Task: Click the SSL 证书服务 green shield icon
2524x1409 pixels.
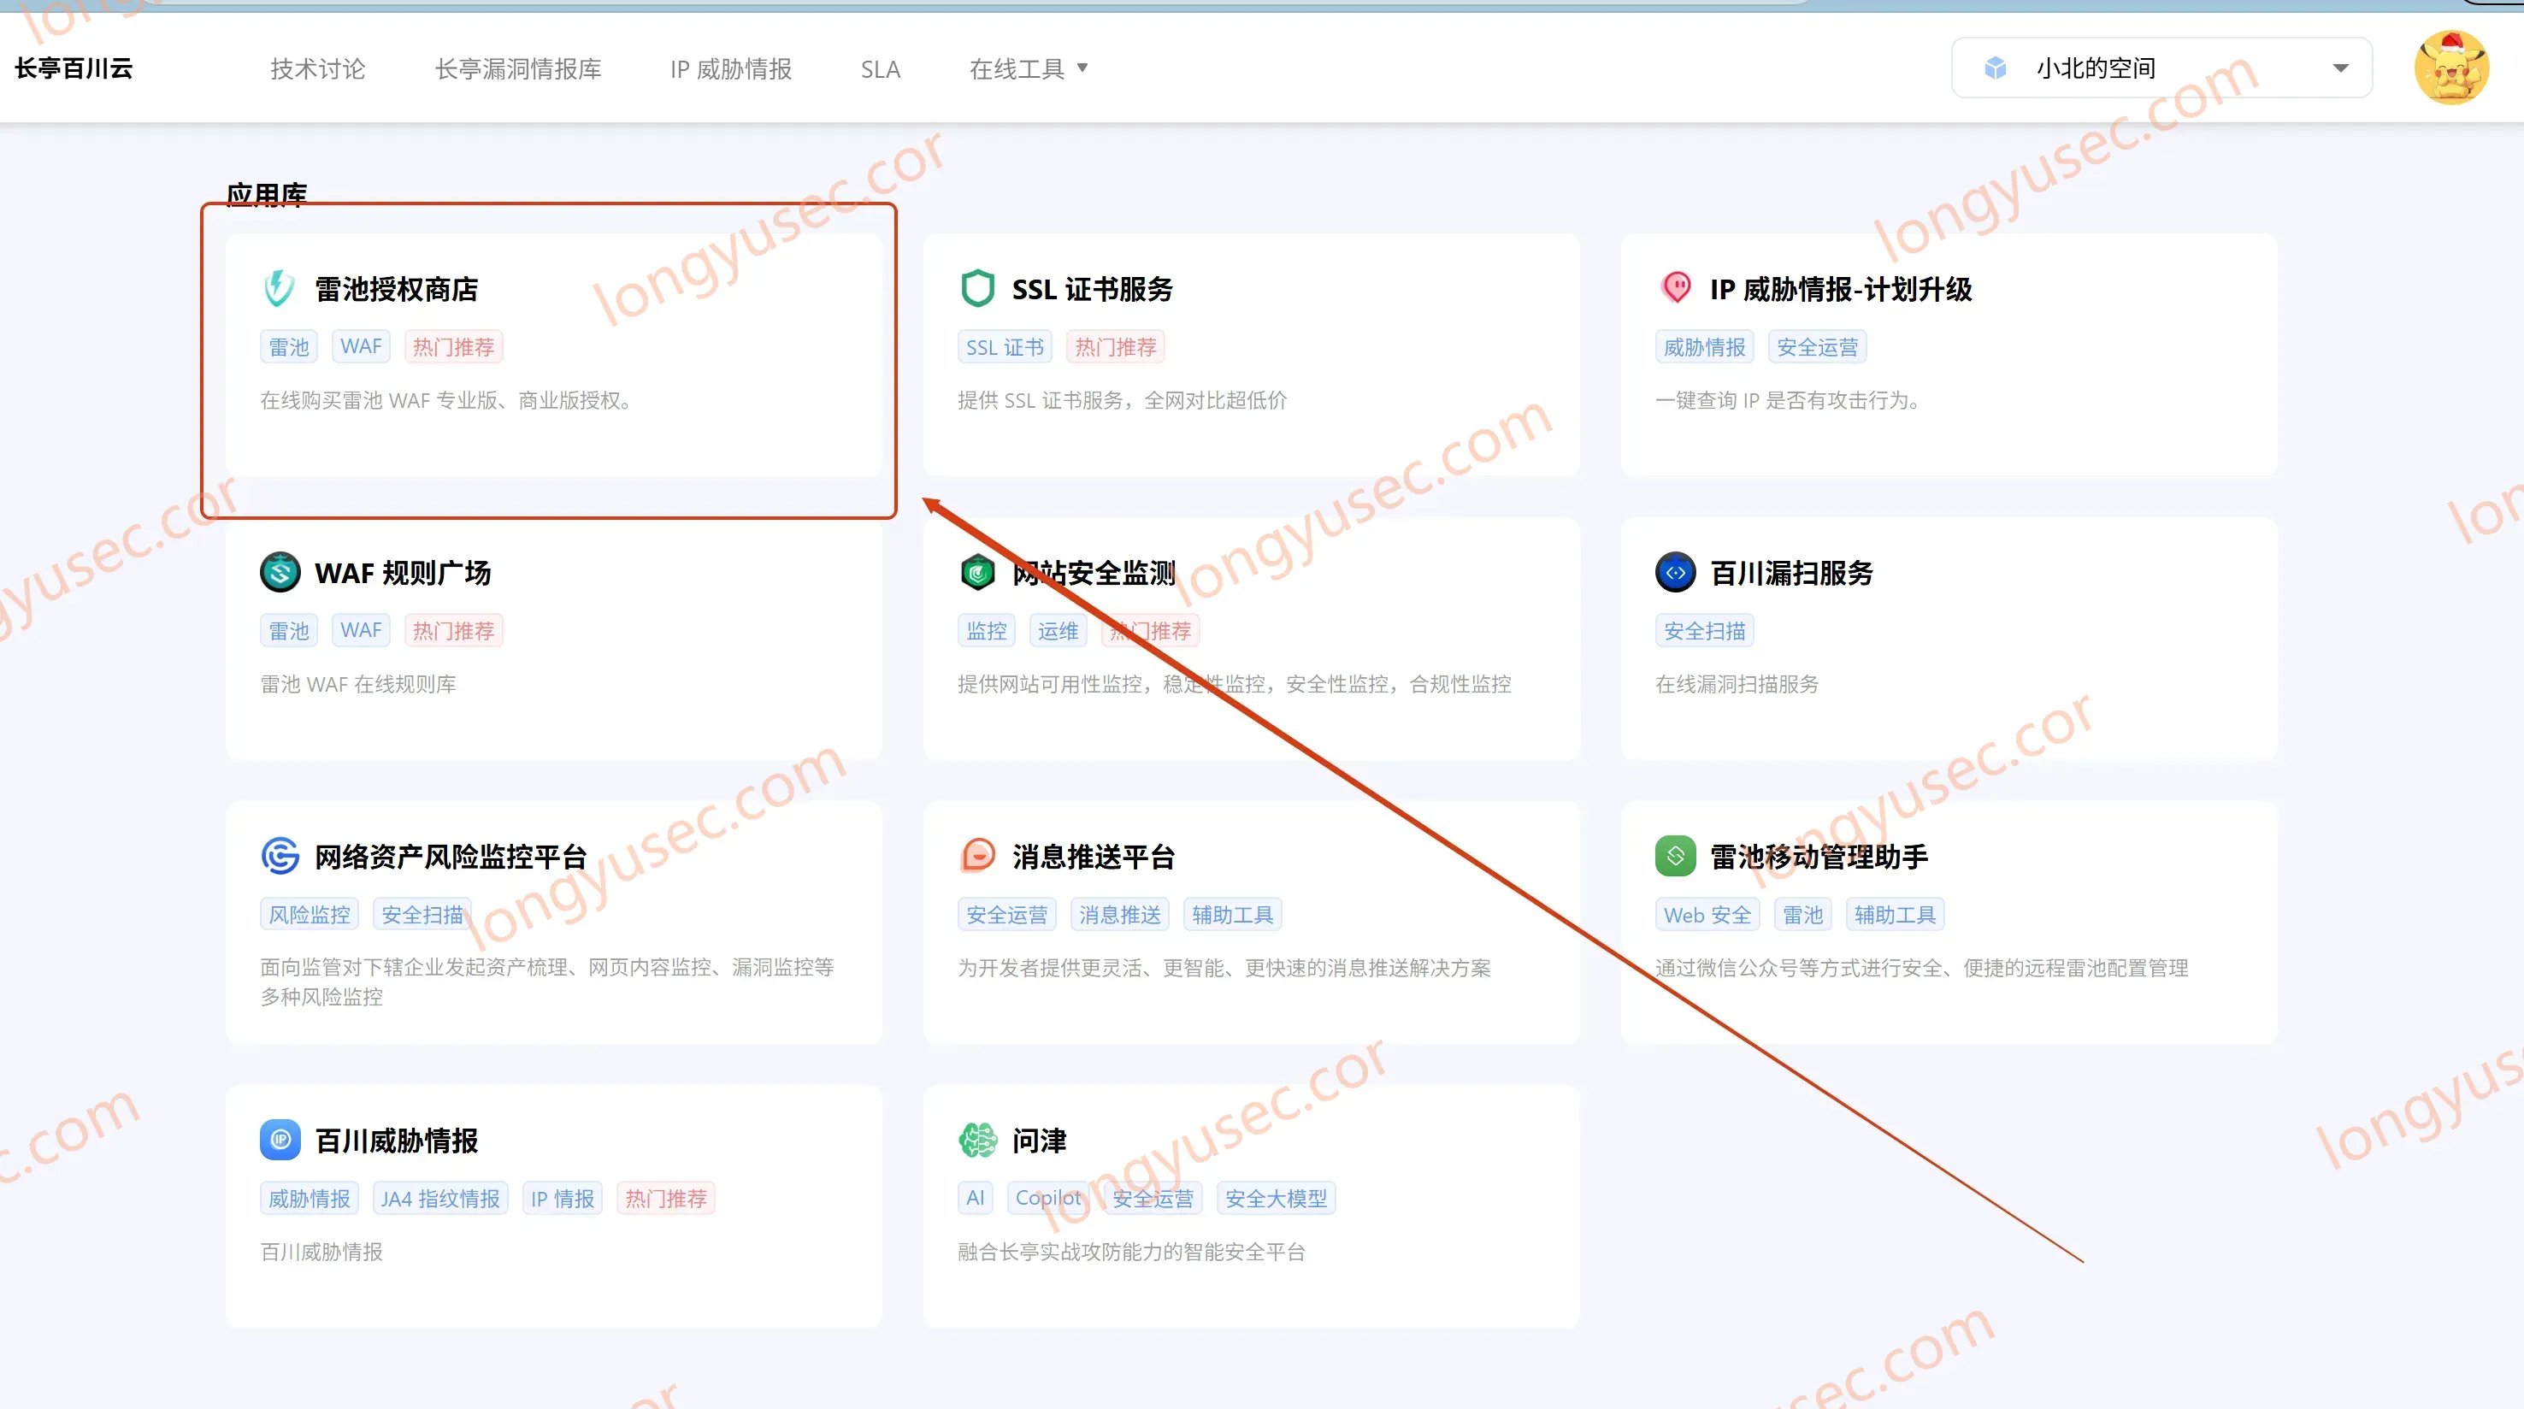Action: [978, 288]
